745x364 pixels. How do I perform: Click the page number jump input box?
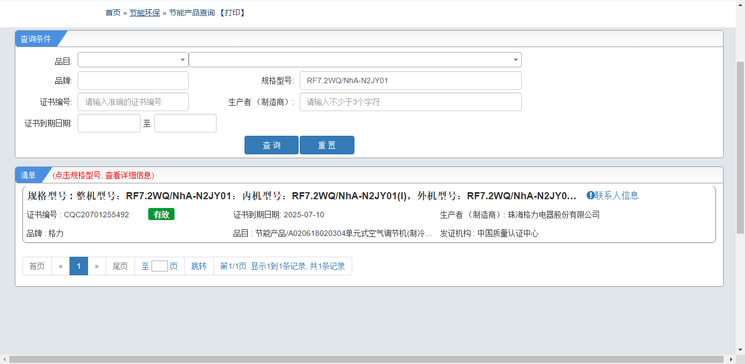pos(160,266)
